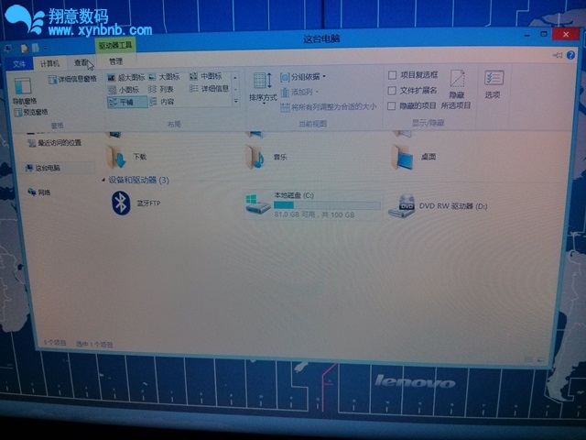Expand the Group by (分组依据) dropdown
586x440 pixels.
point(306,77)
